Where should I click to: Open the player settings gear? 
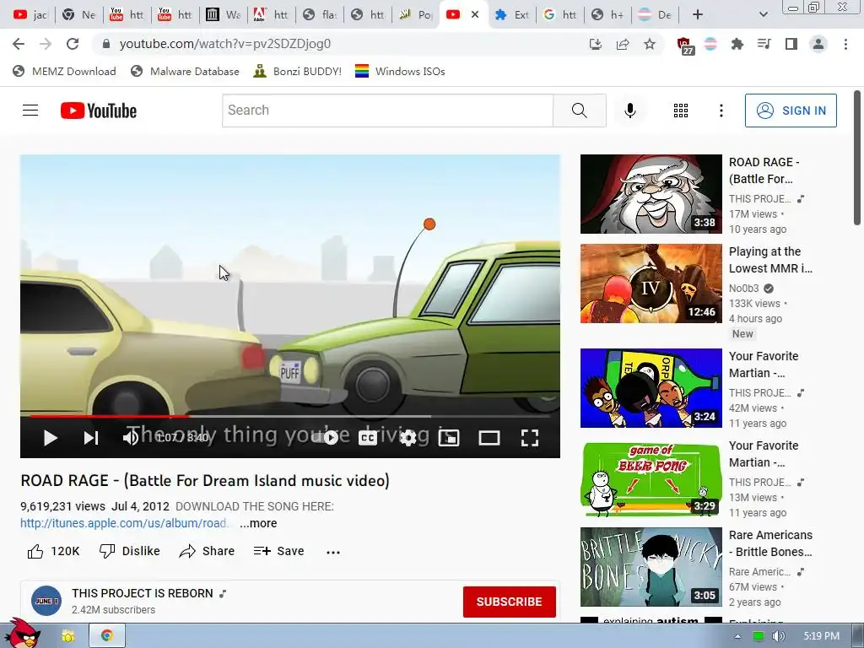click(x=408, y=438)
